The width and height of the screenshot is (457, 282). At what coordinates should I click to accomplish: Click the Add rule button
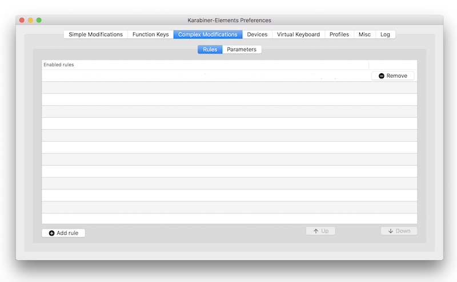coord(63,233)
